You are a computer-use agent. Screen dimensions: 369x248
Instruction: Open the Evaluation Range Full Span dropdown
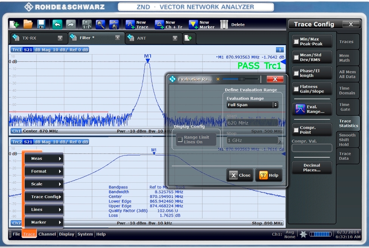coord(252,105)
